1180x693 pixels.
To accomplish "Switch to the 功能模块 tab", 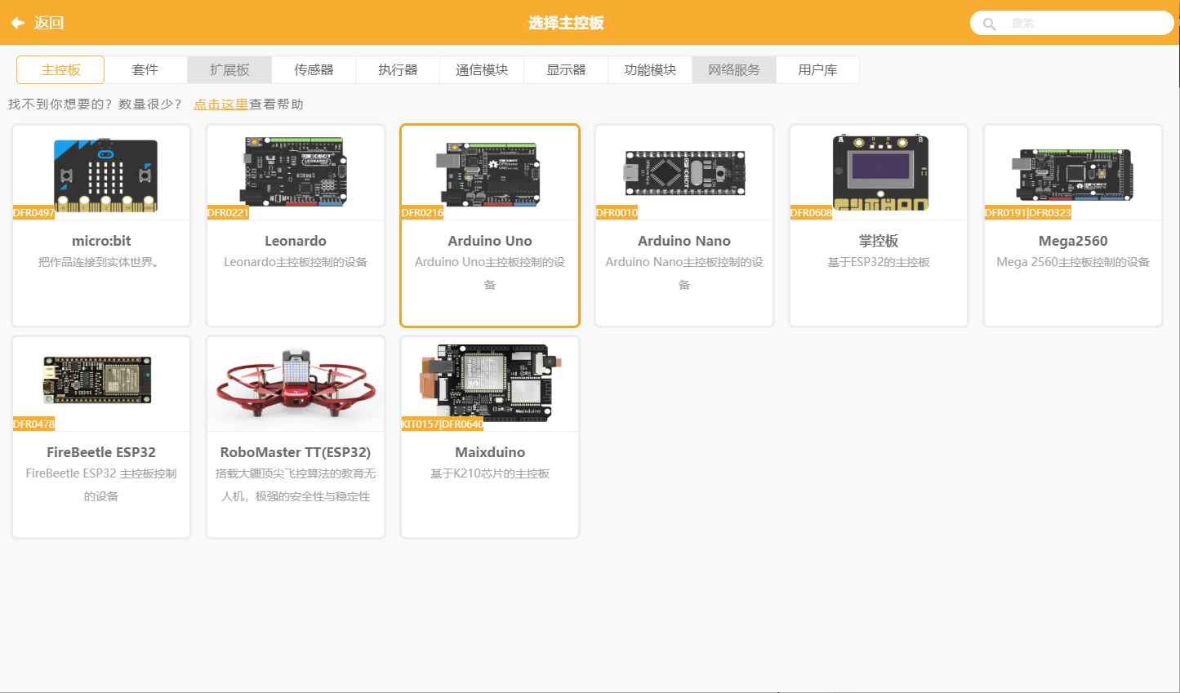I will [x=650, y=69].
